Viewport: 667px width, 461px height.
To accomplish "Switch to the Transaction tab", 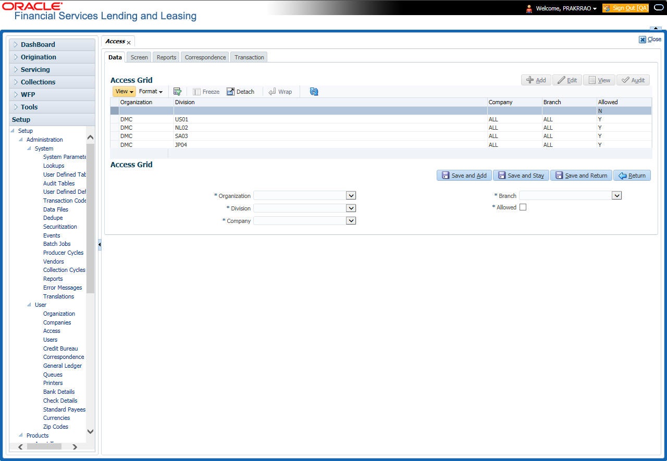I will [249, 57].
